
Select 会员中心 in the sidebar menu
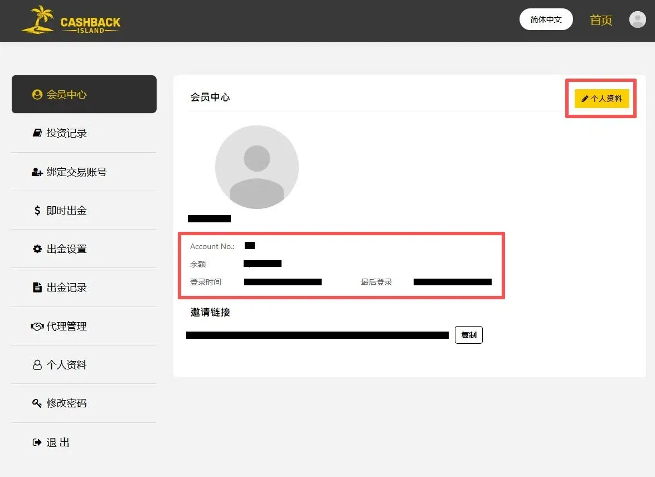pyautogui.click(x=84, y=94)
